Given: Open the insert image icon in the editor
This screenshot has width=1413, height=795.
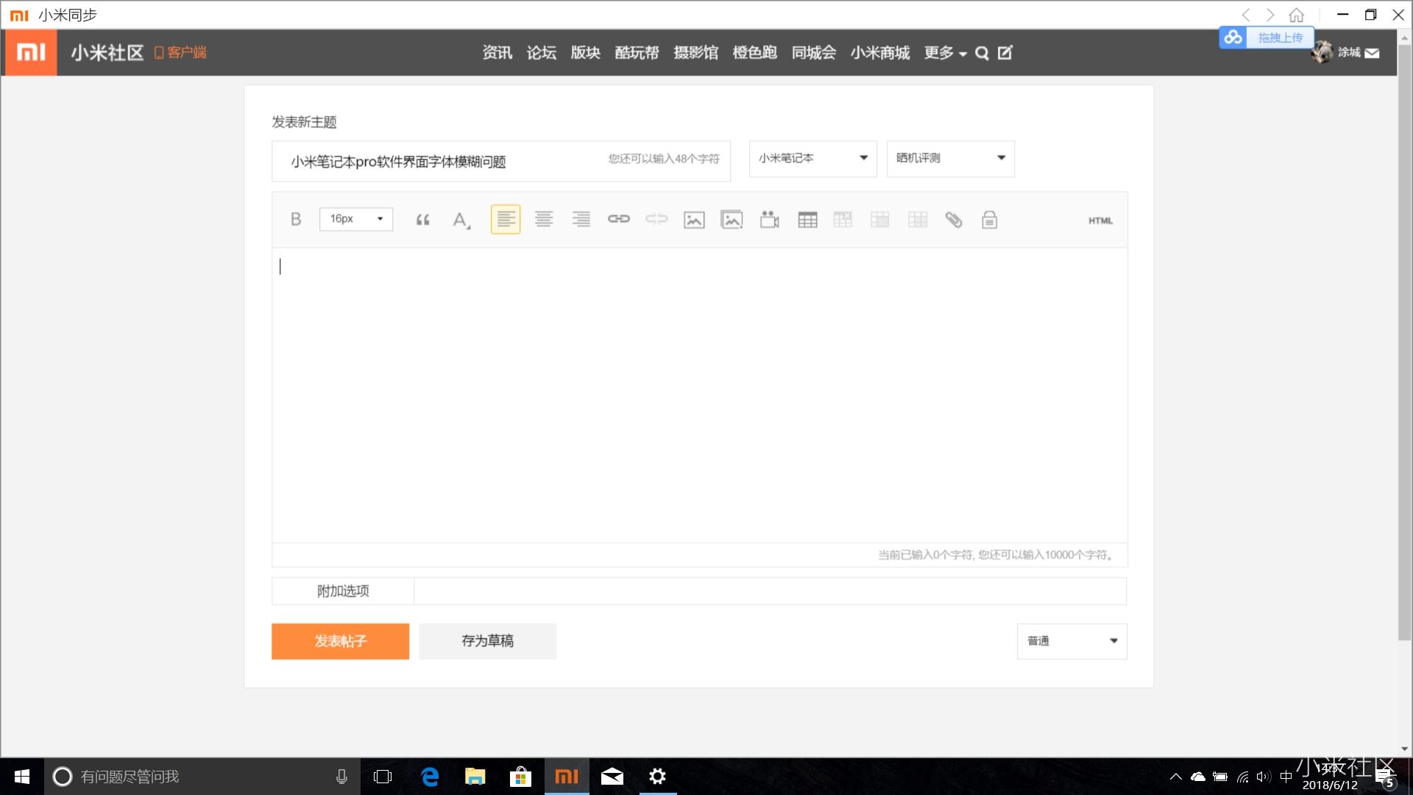Looking at the screenshot, I should click(x=693, y=219).
